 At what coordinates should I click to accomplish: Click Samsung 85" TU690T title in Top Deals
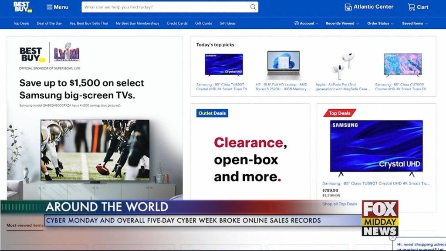click(x=376, y=183)
